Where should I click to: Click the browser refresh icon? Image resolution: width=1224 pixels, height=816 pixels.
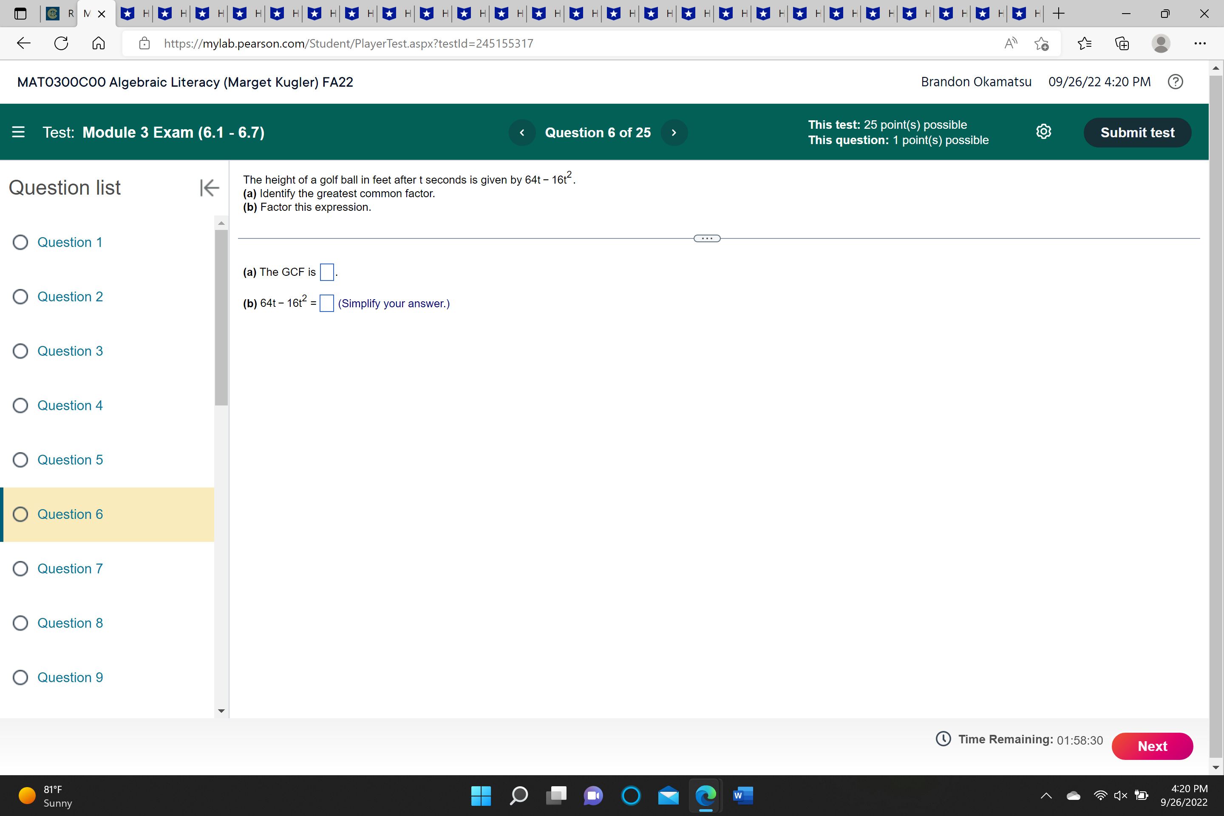61,43
